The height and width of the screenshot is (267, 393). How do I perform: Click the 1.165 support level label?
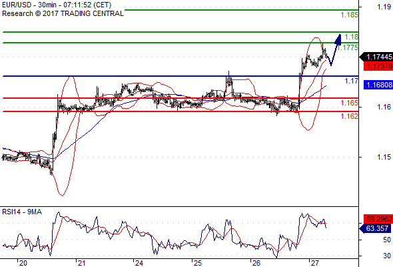tap(349, 103)
